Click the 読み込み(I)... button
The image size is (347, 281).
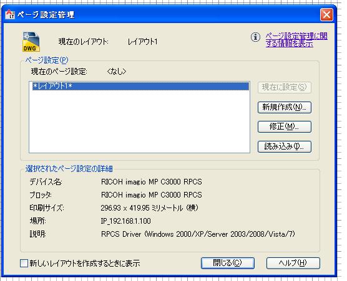click(285, 146)
